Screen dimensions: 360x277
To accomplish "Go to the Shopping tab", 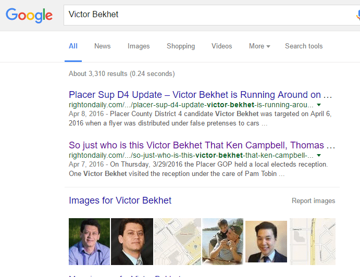I will [181, 46].
